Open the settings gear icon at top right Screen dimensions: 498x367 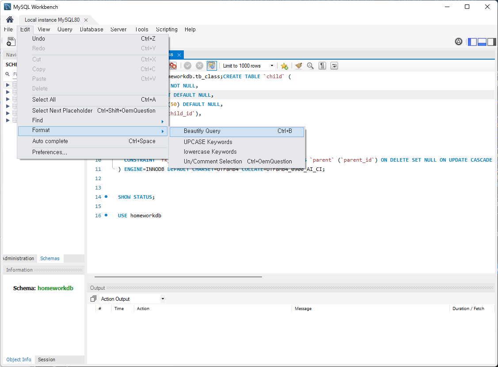click(x=459, y=42)
